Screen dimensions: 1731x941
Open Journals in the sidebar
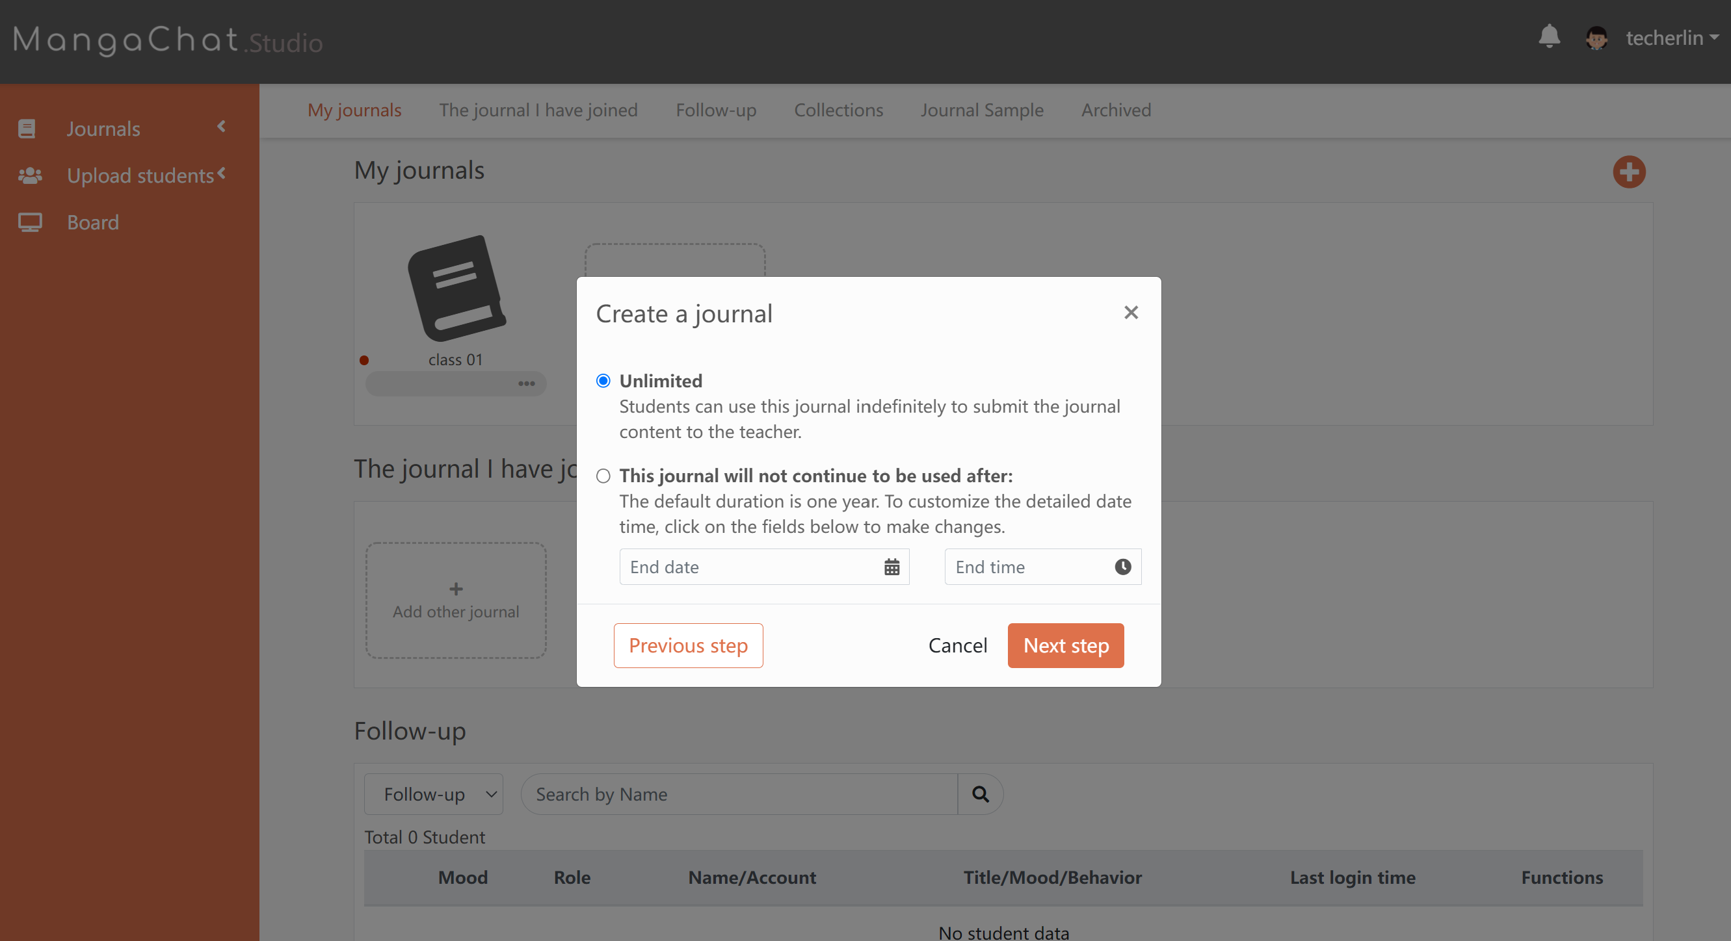coord(103,128)
